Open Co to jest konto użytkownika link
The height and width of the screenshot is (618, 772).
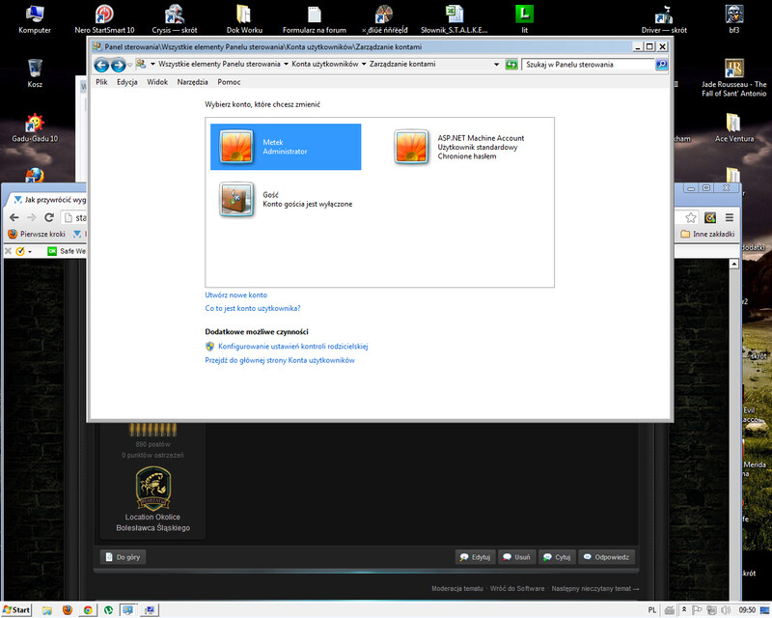click(253, 308)
